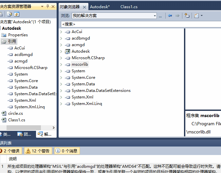Select acdbmgd reference in Solution Explorer
221x173 pixels.
tap(23, 55)
